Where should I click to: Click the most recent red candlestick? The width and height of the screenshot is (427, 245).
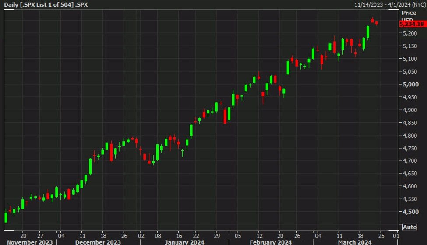[377, 23]
